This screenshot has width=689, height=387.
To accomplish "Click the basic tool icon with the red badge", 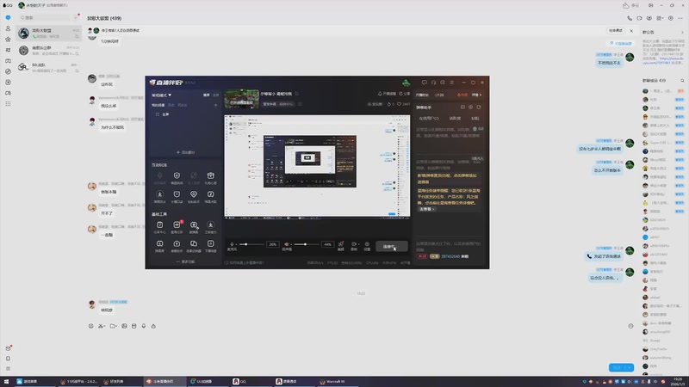I will (177, 224).
